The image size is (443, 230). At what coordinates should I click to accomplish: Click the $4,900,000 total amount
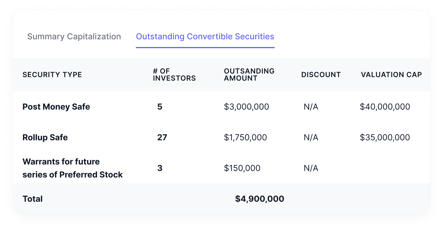tap(260, 199)
